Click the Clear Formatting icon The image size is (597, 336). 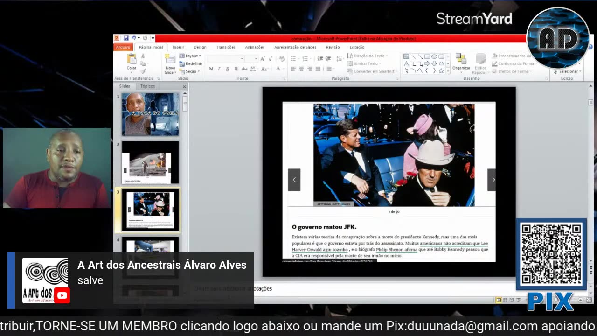pos(281,59)
